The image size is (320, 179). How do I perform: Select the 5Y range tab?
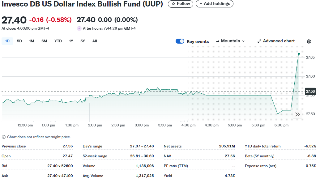point(83,41)
